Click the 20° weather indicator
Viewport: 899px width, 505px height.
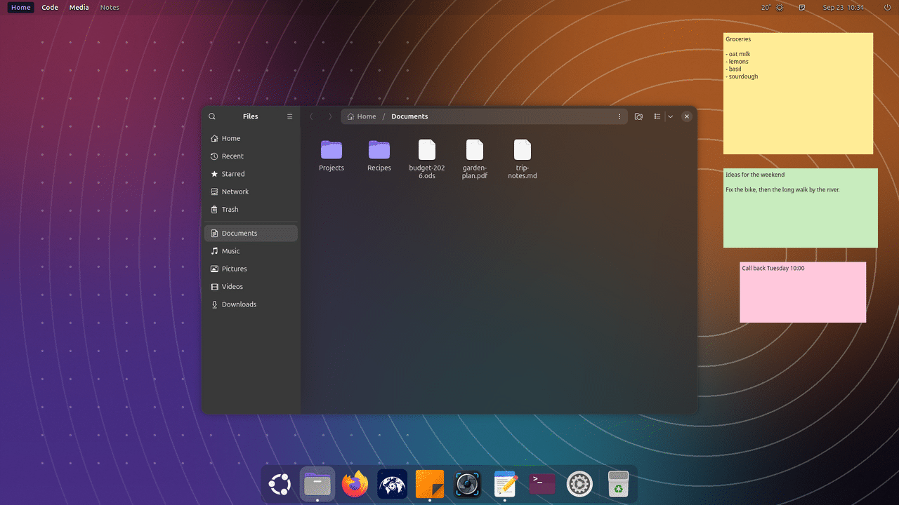click(x=773, y=8)
